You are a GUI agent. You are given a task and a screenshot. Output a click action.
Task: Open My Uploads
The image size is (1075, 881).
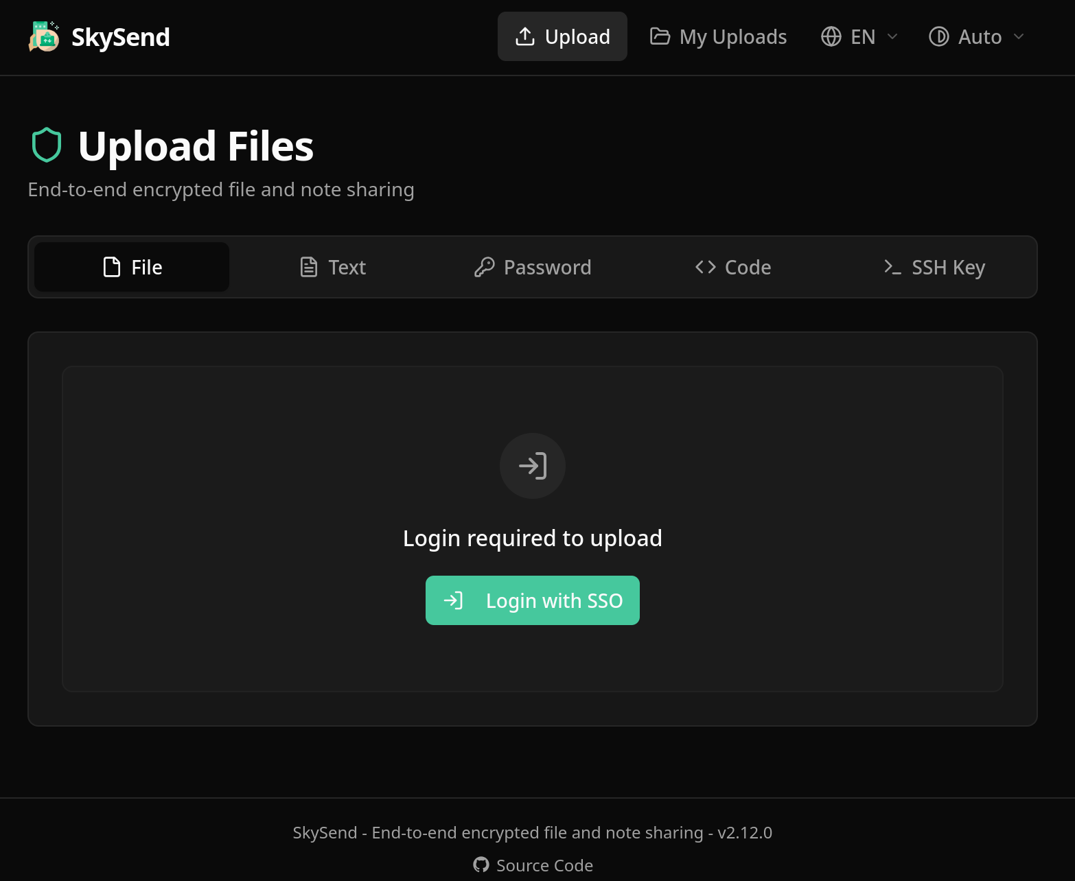click(718, 36)
